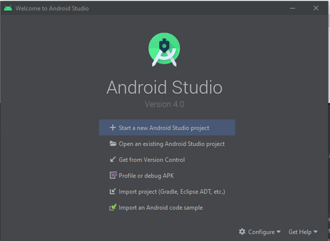
Task: Click the import icon beside Import project
Action: [113, 191]
